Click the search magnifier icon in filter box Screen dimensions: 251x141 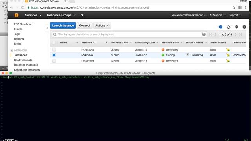(55, 34)
